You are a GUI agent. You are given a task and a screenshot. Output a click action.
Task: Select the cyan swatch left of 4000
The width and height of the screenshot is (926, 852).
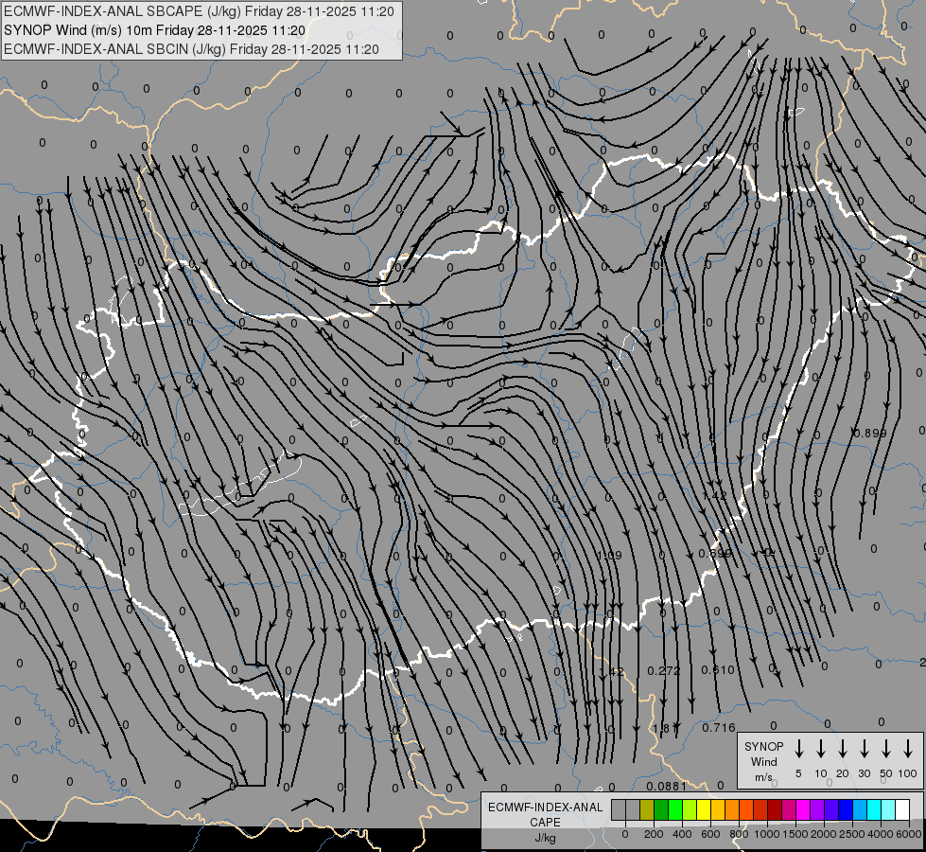coord(873,810)
